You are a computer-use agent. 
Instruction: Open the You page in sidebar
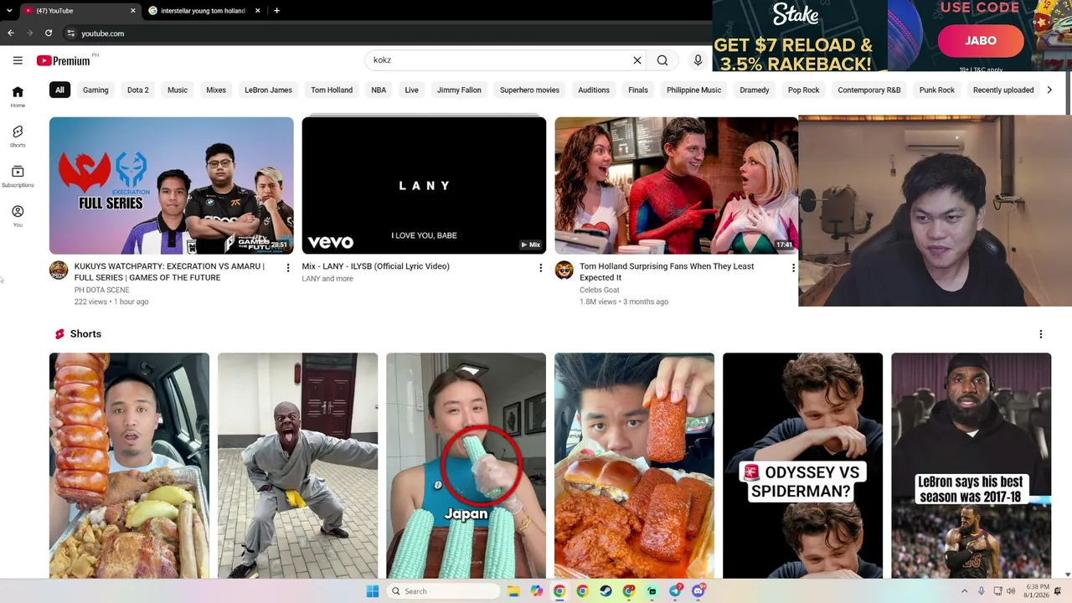[18, 216]
